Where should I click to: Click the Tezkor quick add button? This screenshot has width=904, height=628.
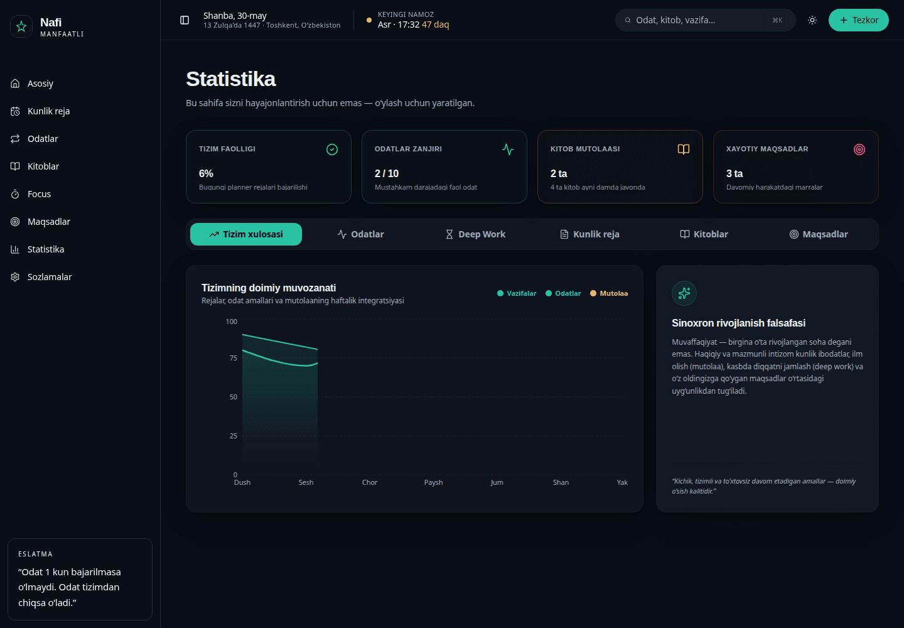point(859,20)
